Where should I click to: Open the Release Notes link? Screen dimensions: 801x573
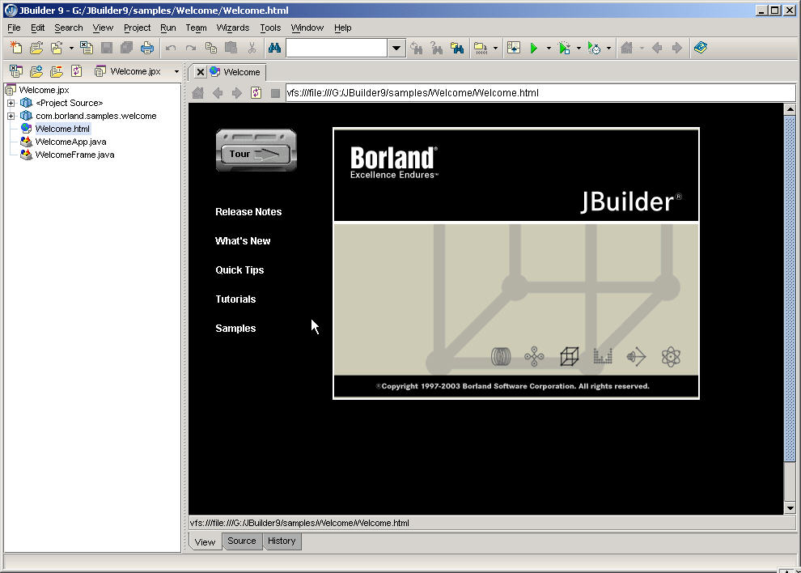[x=248, y=212]
